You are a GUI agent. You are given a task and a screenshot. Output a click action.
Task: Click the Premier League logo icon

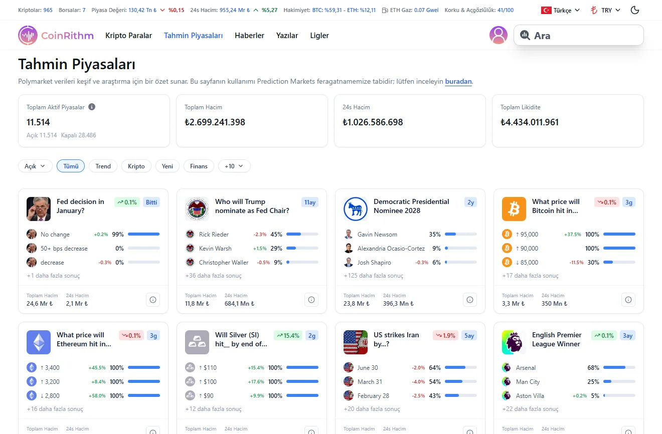pyautogui.click(x=514, y=342)
